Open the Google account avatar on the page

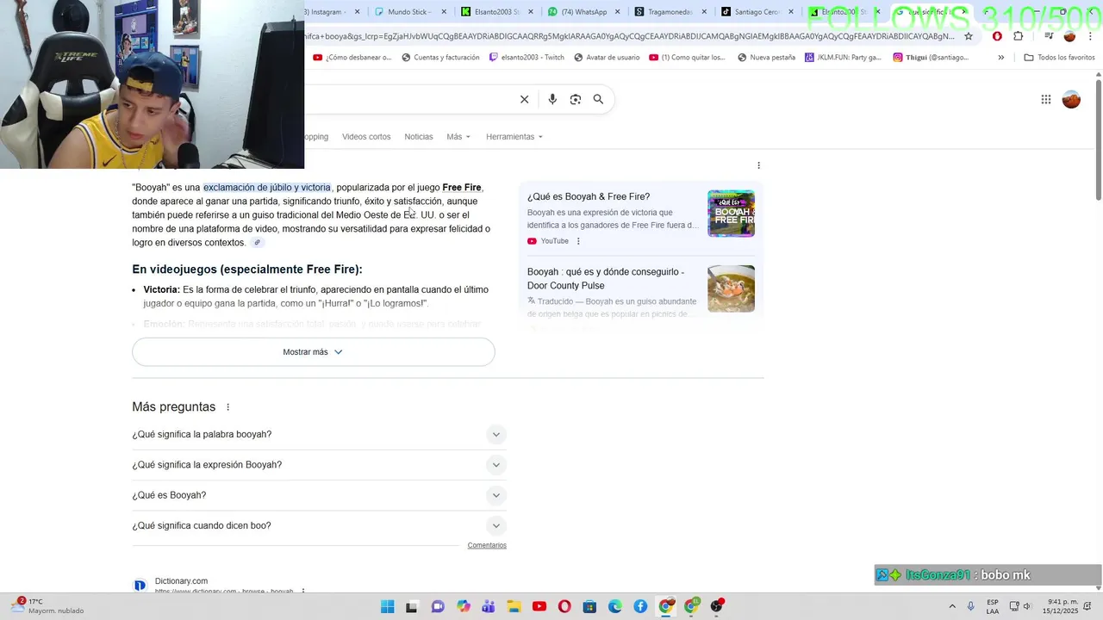coord(1071,99)
